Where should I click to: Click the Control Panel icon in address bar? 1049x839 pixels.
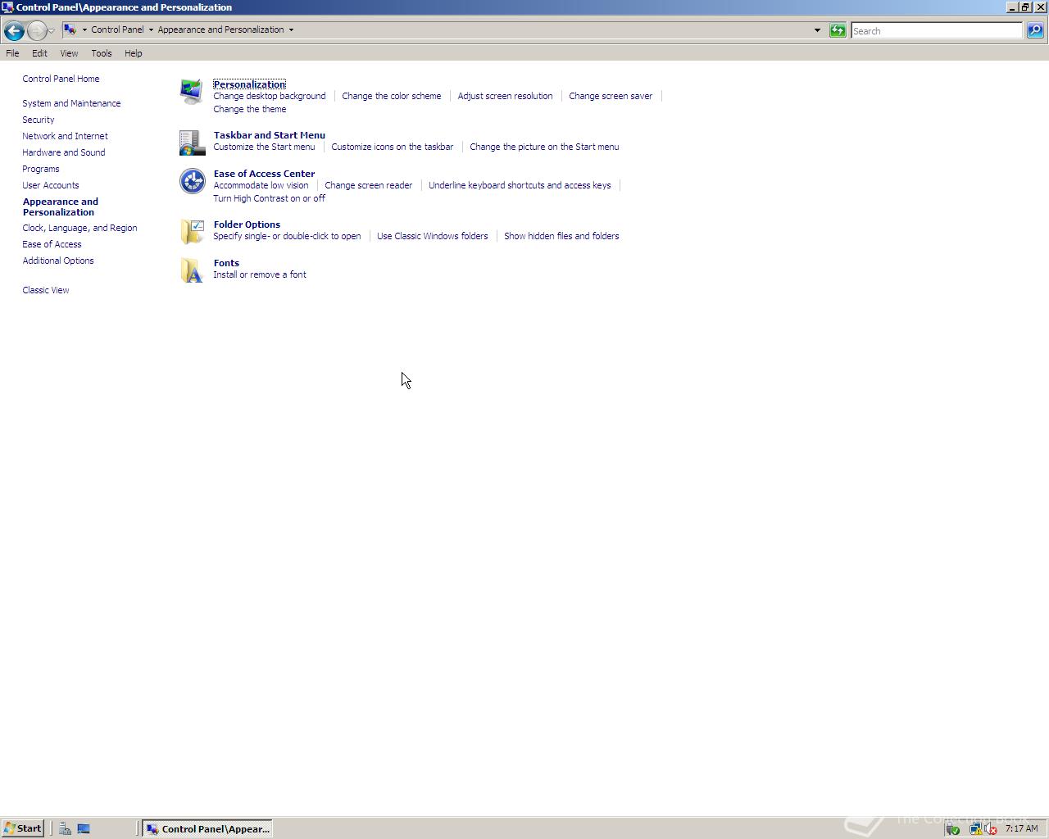(x=70, y=29)
